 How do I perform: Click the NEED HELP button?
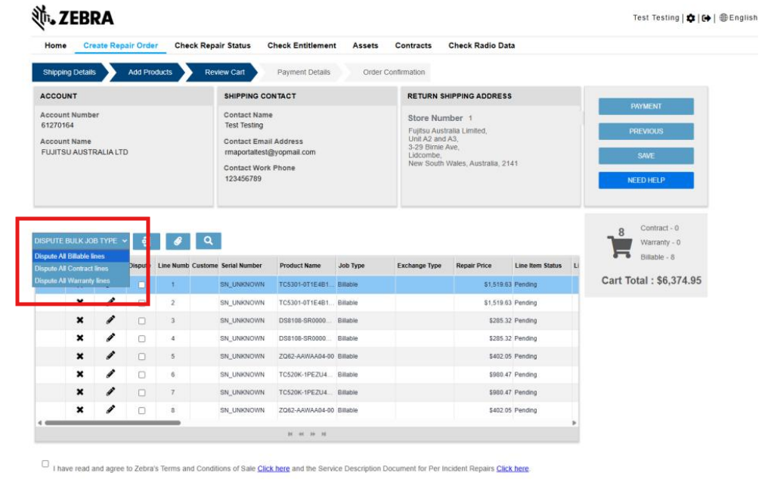tap(646, 181)
